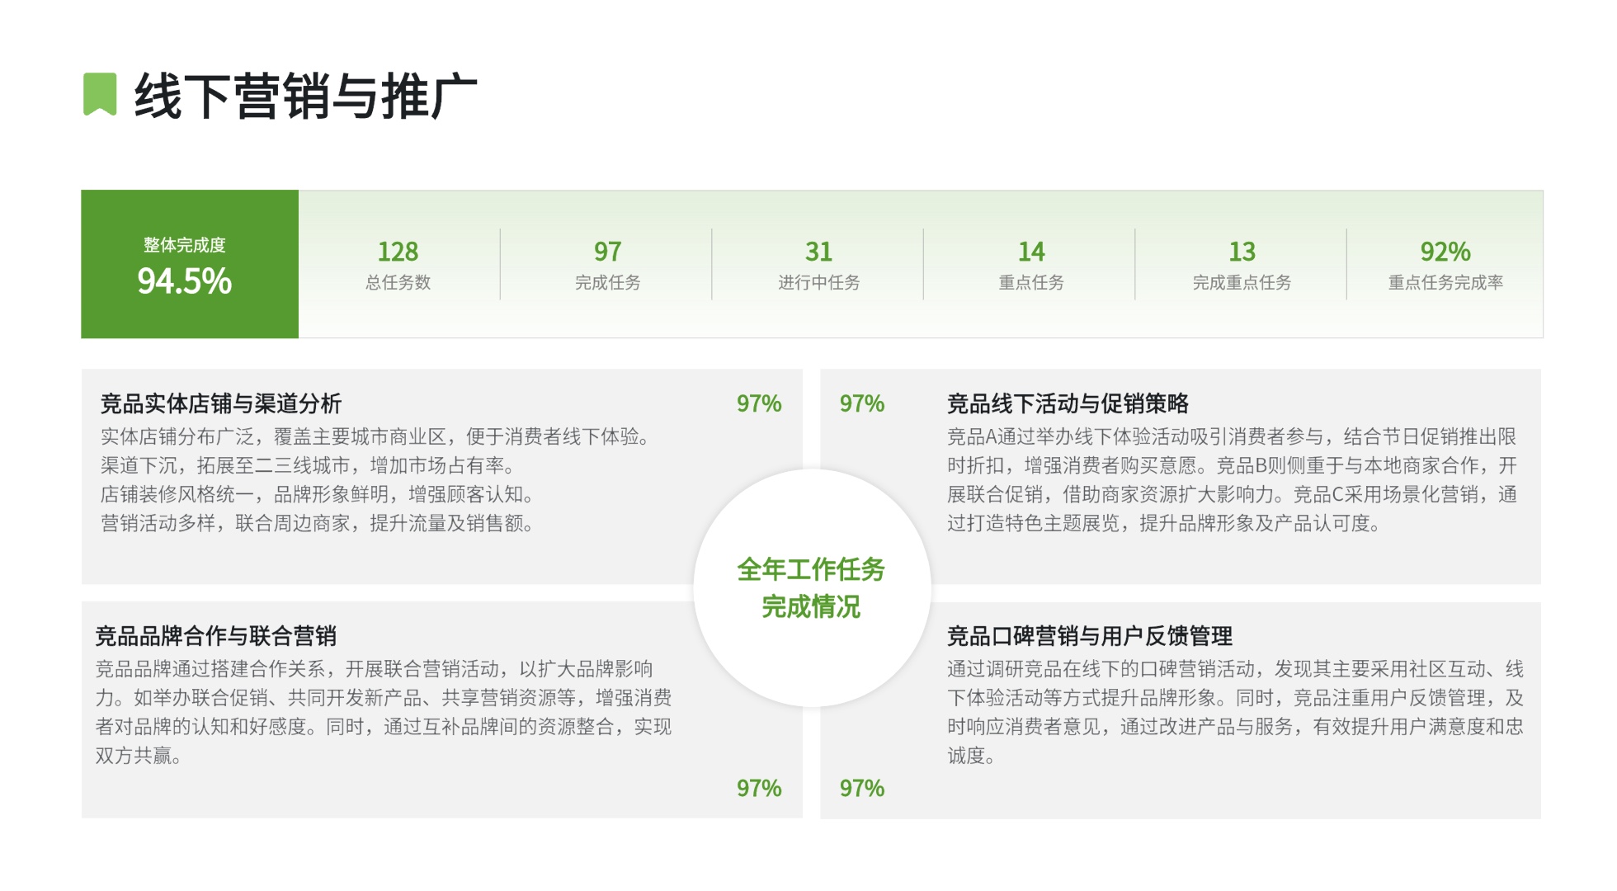The image size is (1617, 891).
Task: Select the 31 in-progress number
Action: [818, 252]
